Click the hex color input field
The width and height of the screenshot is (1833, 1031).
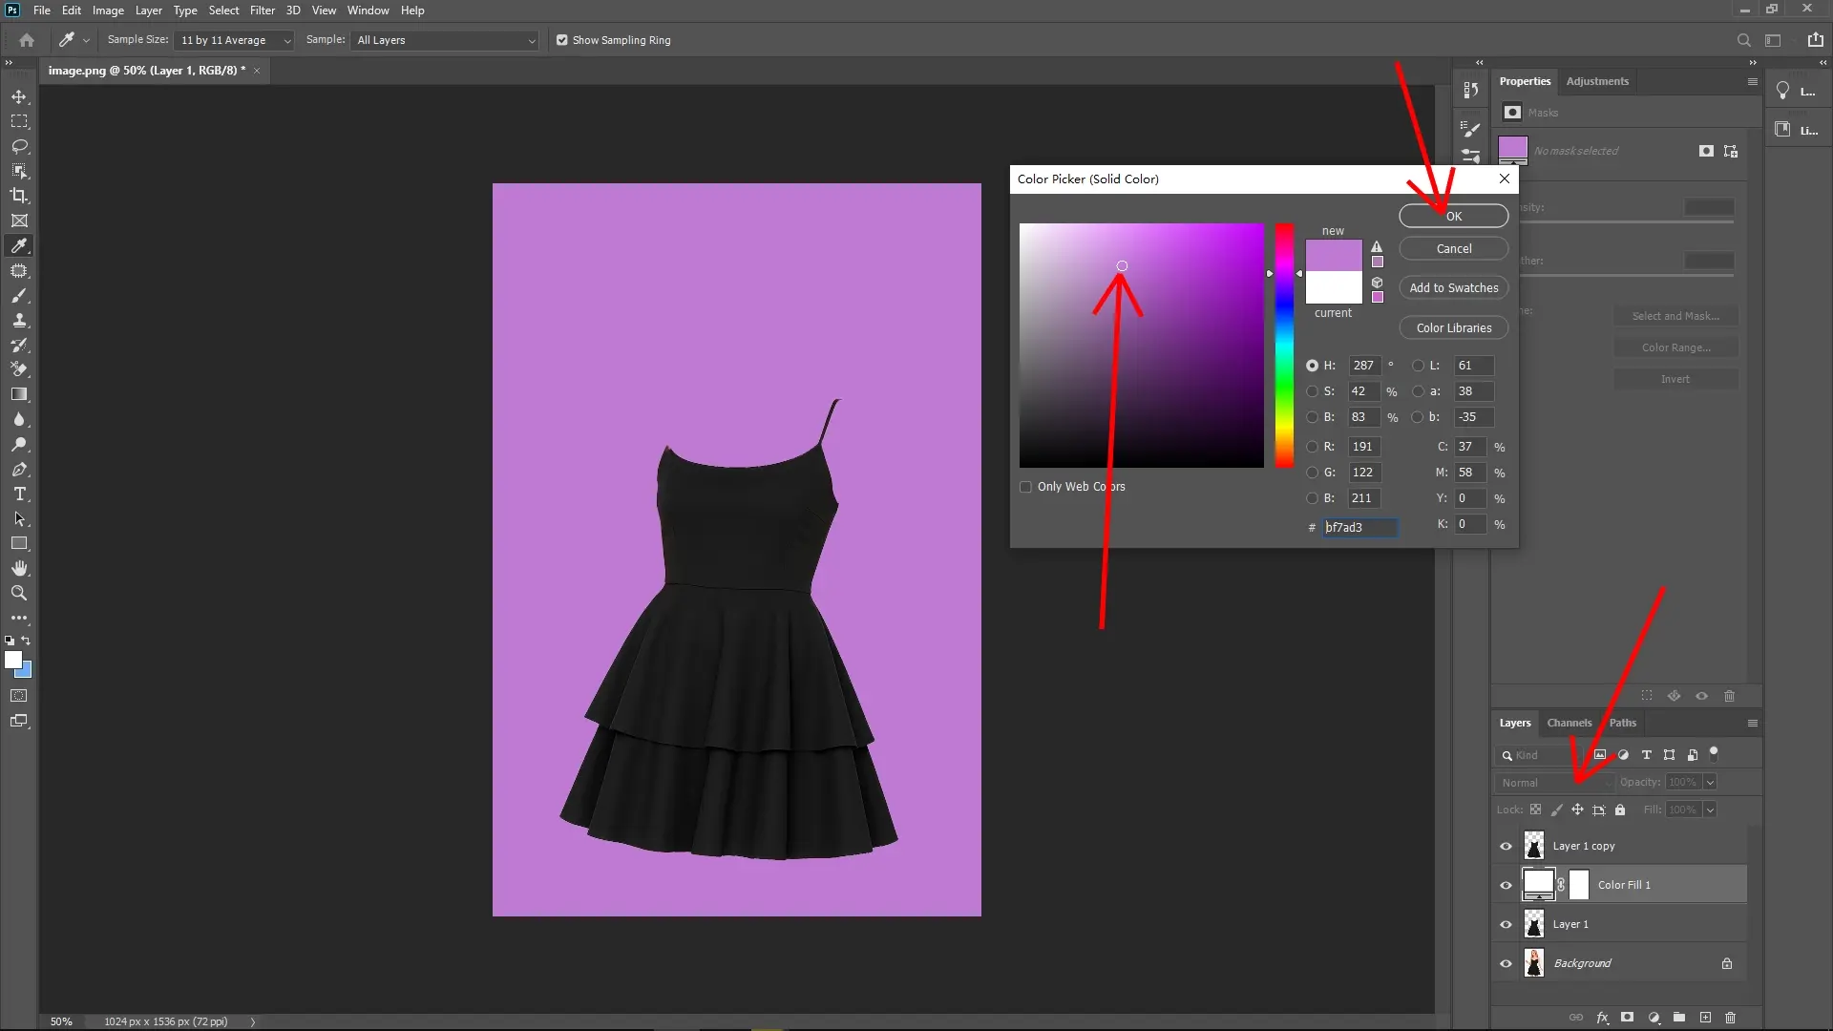(x=1359, y=527)
